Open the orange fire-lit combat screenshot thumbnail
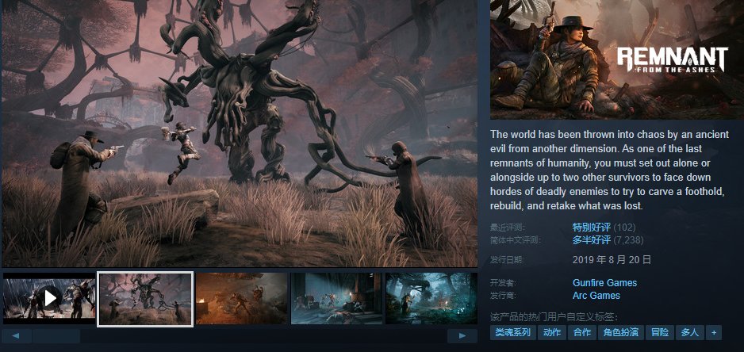This screenshot has width=744, height=352. (x=241, y=298)
